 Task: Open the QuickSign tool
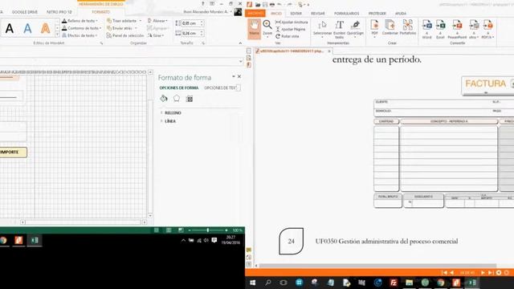[x=355, y=29]
